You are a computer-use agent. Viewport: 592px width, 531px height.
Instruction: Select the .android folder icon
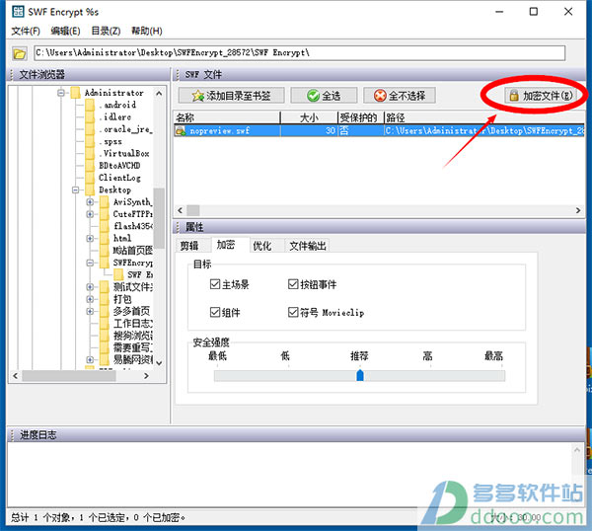coord(90,105)
